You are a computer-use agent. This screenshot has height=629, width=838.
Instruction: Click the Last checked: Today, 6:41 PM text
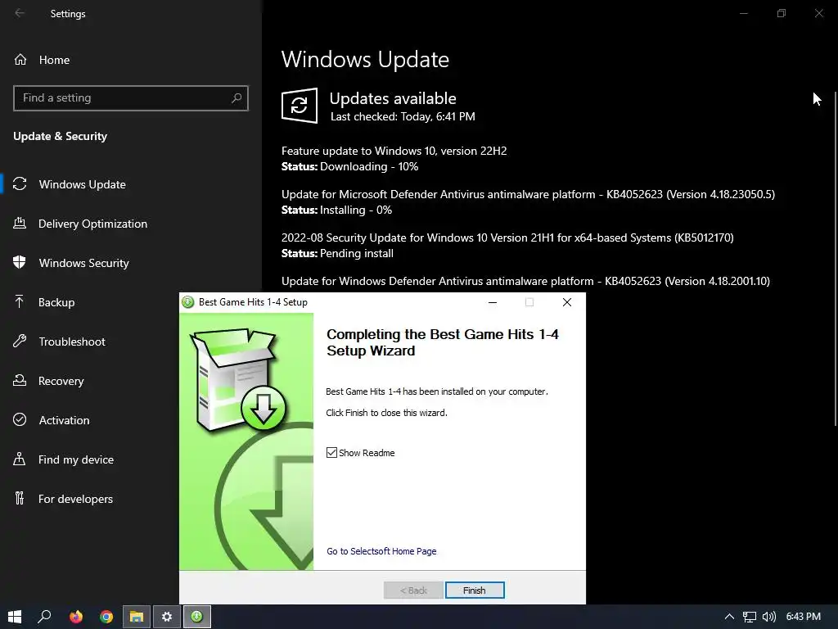(403, 116)
